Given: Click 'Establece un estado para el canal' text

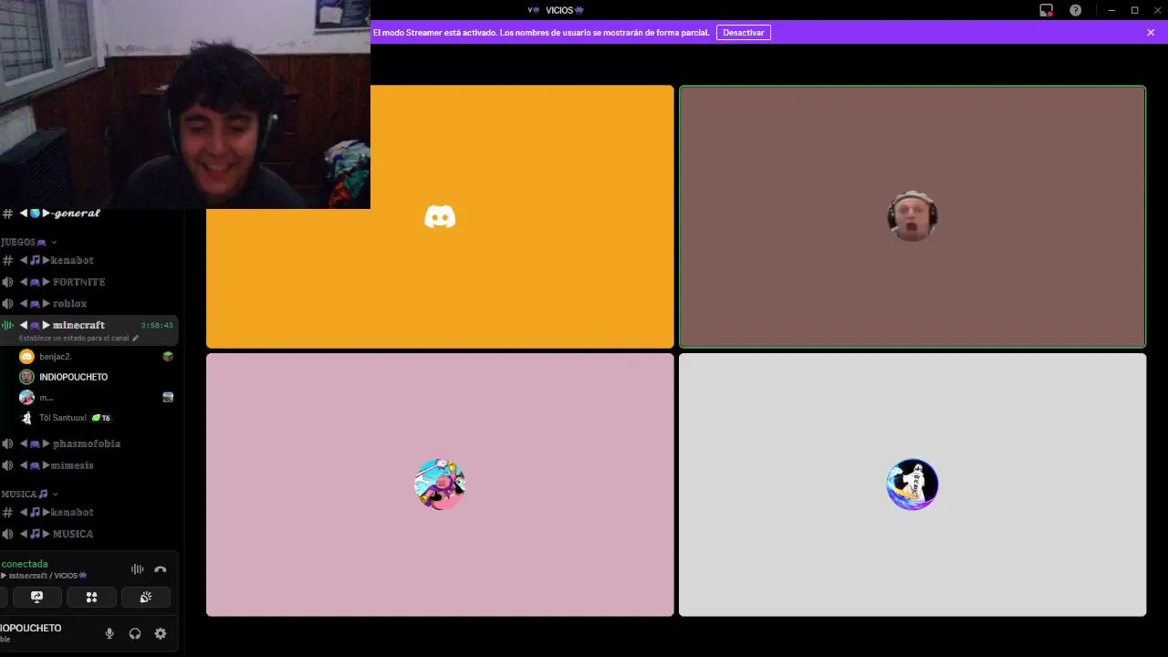Looking at the screenshot, I should point(74,338).
